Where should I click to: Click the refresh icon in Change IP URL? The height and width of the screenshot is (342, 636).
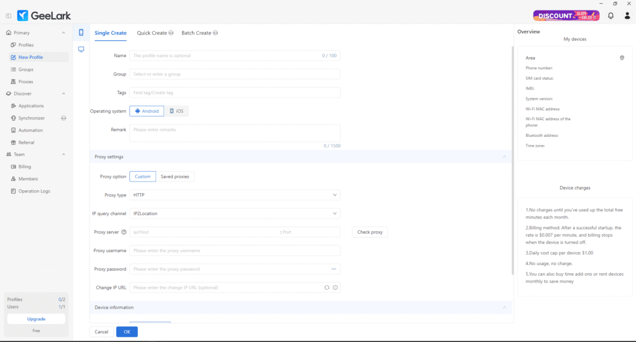coord(327,287)
